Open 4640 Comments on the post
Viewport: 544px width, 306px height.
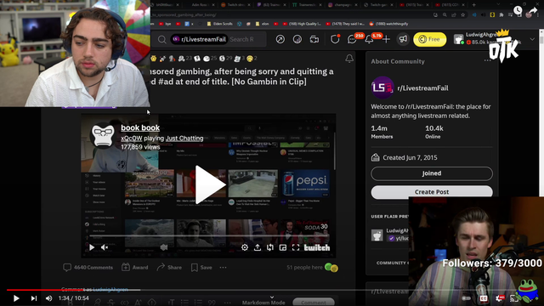pyautogui.click(x=88, y=268)
